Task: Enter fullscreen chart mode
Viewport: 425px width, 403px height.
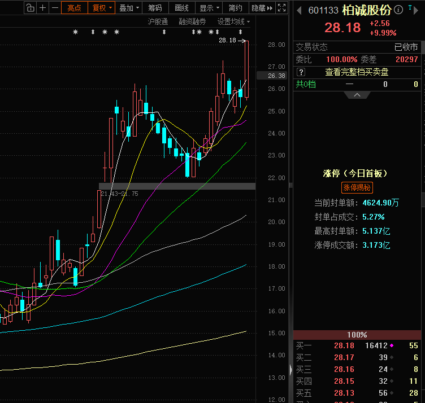Action: tap(281, 8)
